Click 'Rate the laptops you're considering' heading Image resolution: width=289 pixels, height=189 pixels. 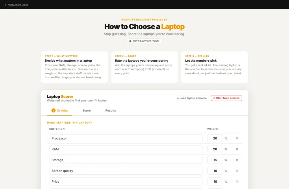tap(142, 61)
